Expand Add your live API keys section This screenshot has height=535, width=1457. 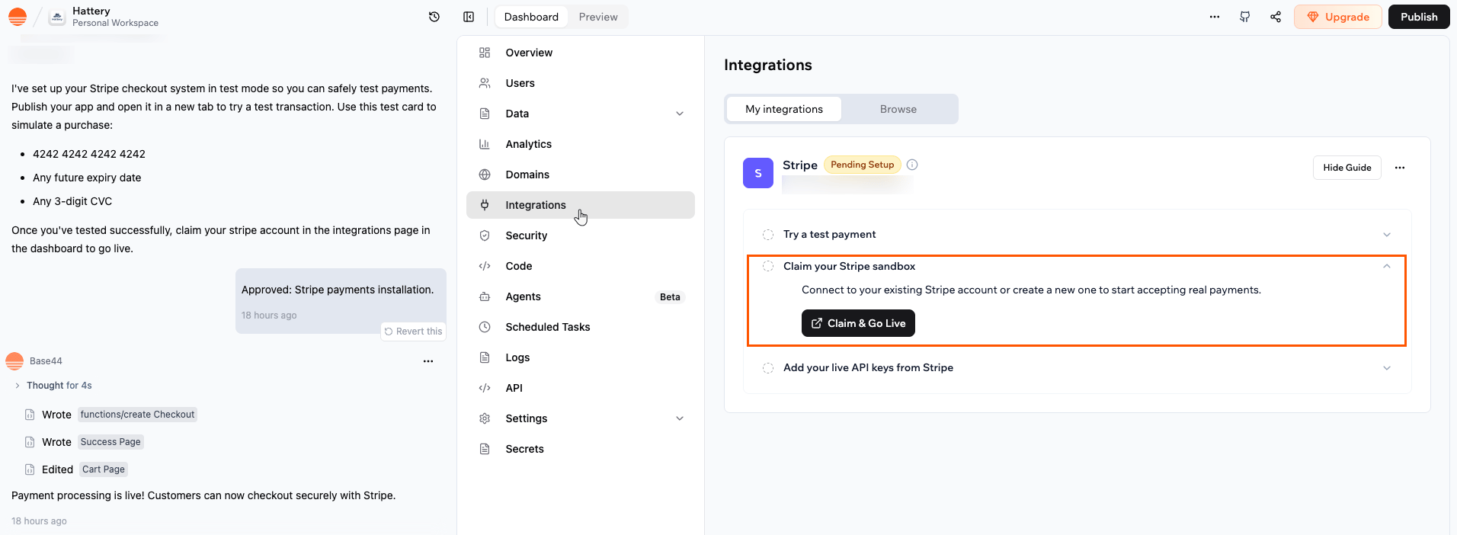[x=1387, y=368]
